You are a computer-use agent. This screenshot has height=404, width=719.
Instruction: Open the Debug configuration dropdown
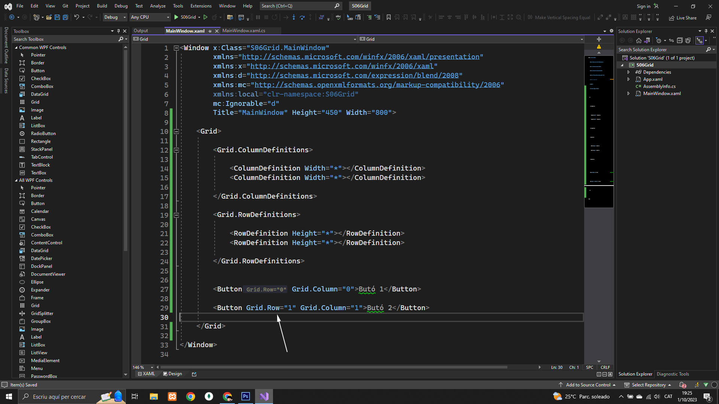coord(115,17)
